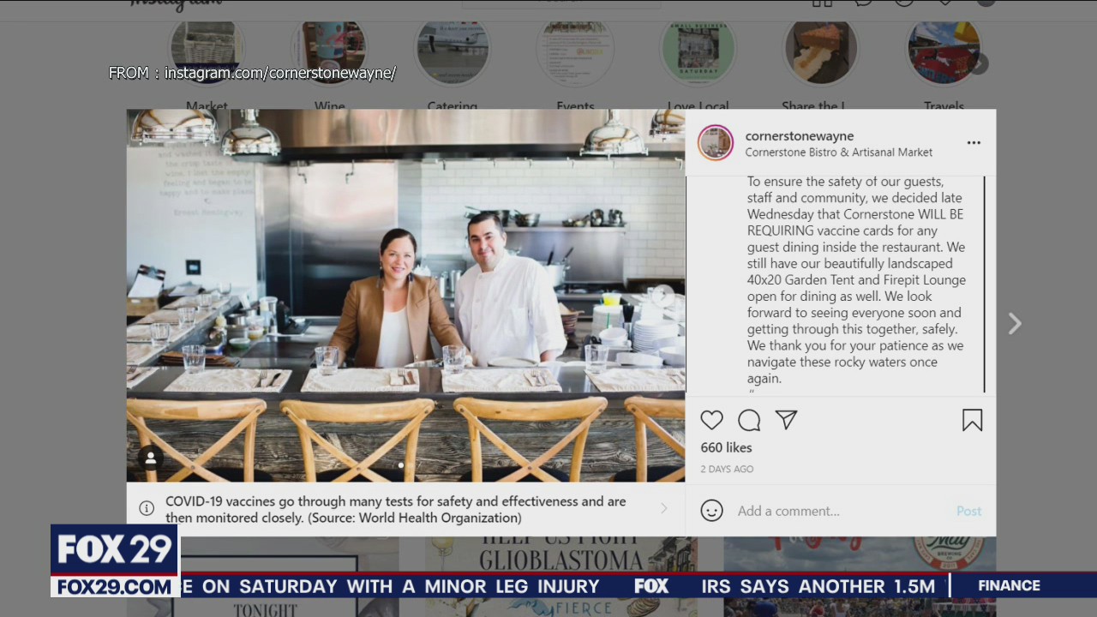Open the tagged people icon on photo
This screenshot has width=1097, height=617.
151,458
